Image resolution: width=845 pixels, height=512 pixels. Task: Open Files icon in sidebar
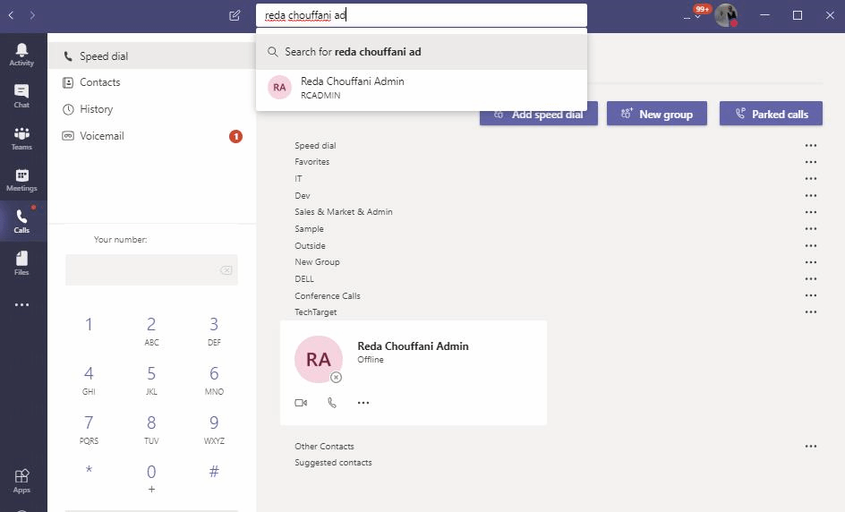click(x=21, y=263)
